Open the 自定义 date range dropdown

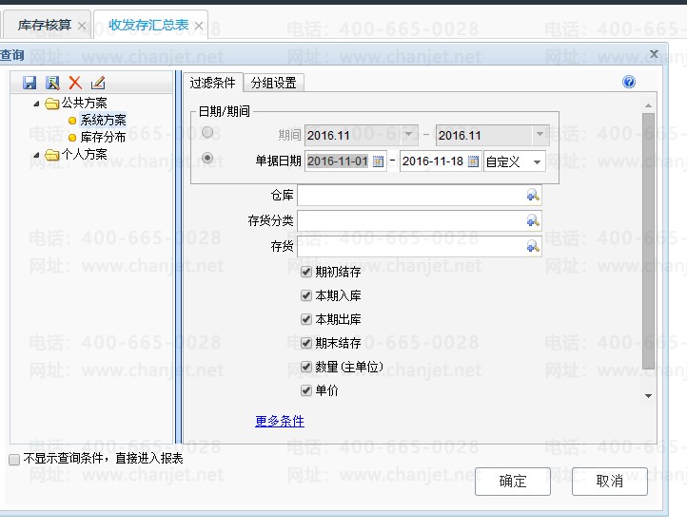click(515, 161)
